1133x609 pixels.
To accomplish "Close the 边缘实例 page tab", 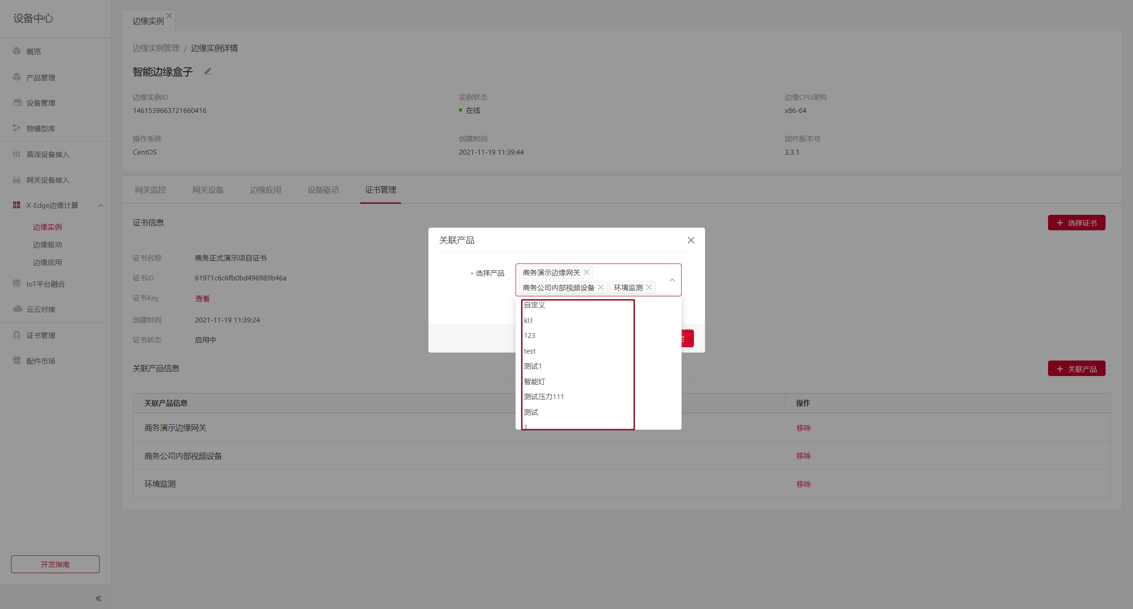I will [170, 16].
